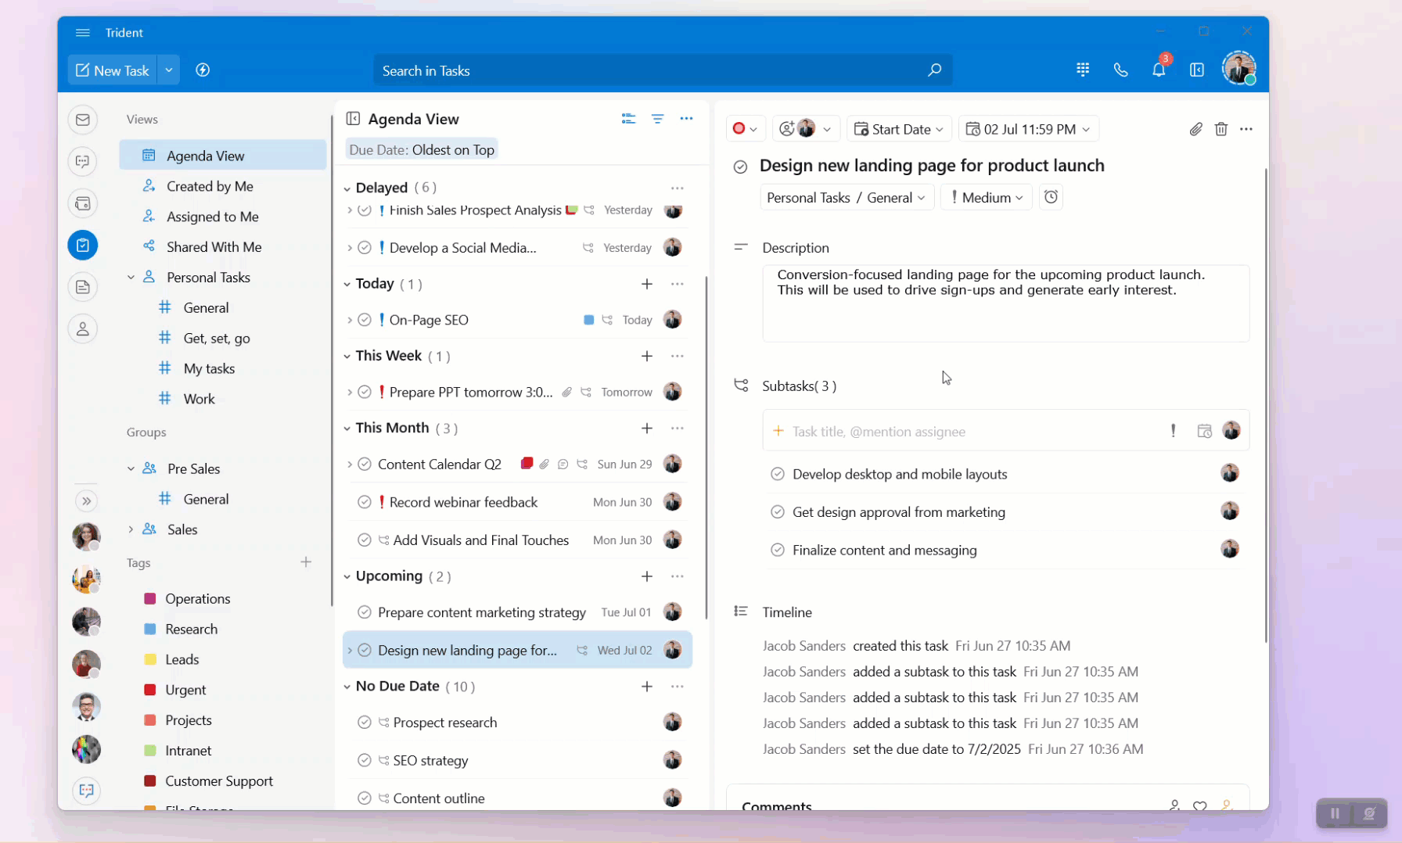Select Created by Me view
The width and height of the screenshot is (1402, 843).
(x=223, y=186)
